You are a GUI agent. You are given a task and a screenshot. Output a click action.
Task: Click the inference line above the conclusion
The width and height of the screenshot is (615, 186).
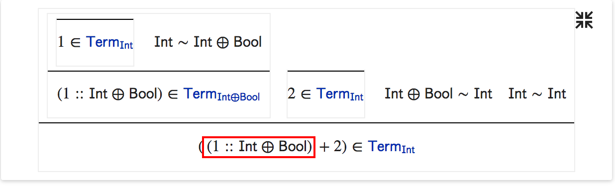pos(307,122)
